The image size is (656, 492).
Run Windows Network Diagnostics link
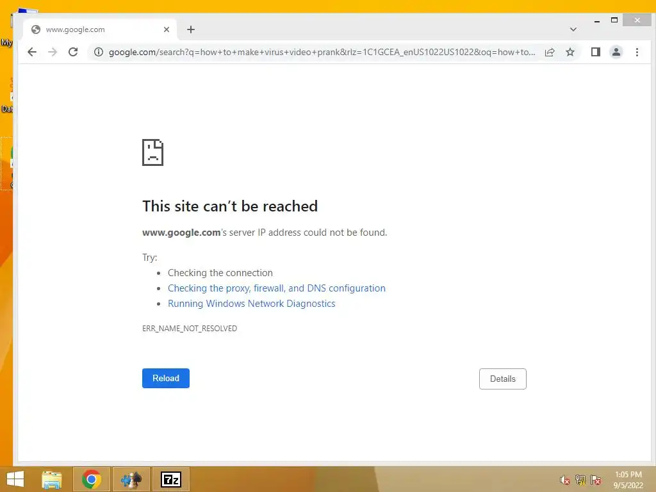tap(251, 303)
